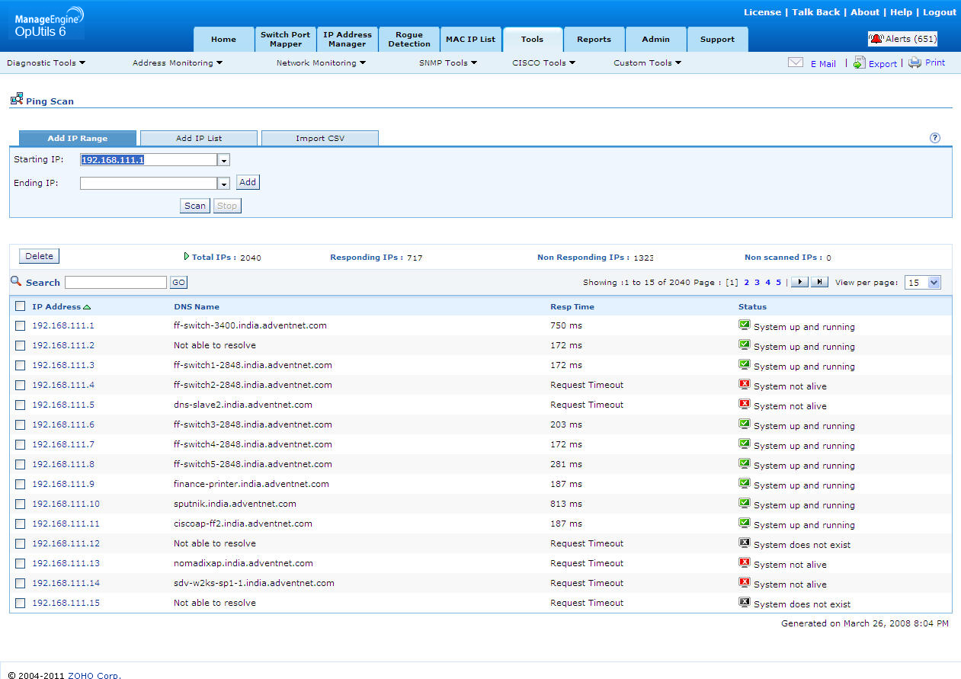Click the E Mail envelope icon
961x679 pixels.
pyautogui.click(x=796, y=62)
